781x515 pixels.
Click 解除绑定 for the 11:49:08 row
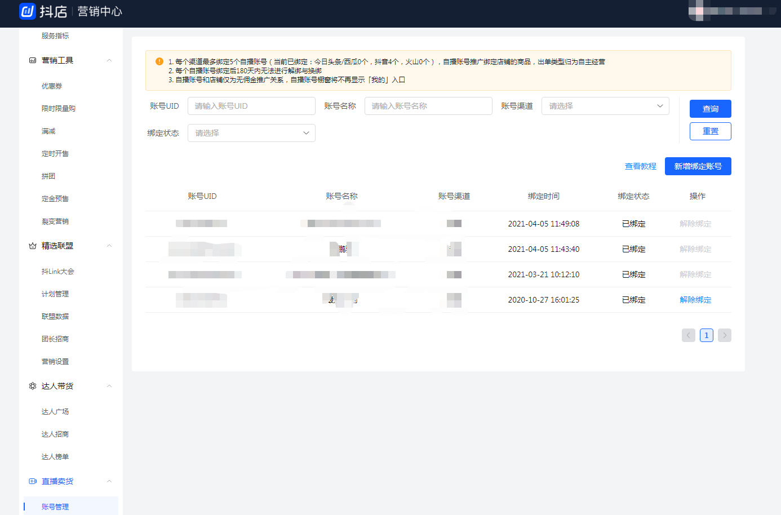click(695, 224)
